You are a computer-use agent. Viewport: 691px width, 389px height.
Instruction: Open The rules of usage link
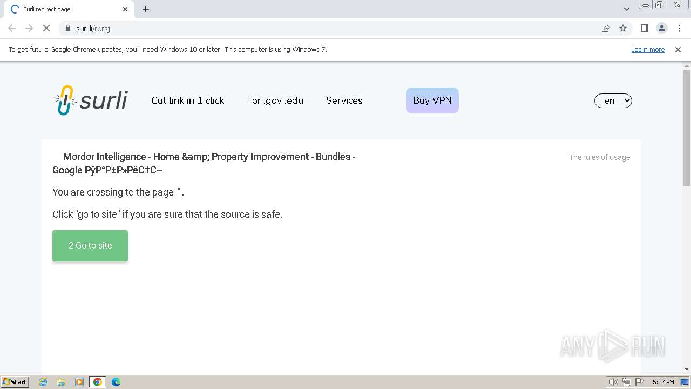599,157
